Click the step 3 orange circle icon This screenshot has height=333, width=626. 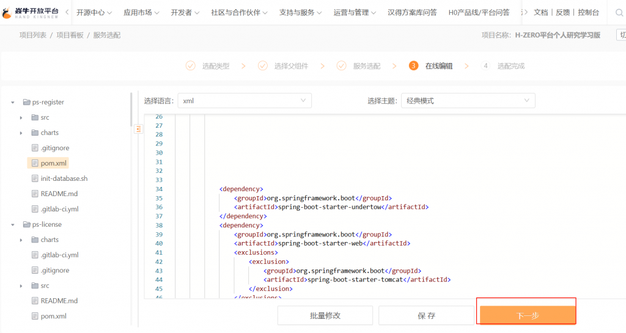point(414,66)
